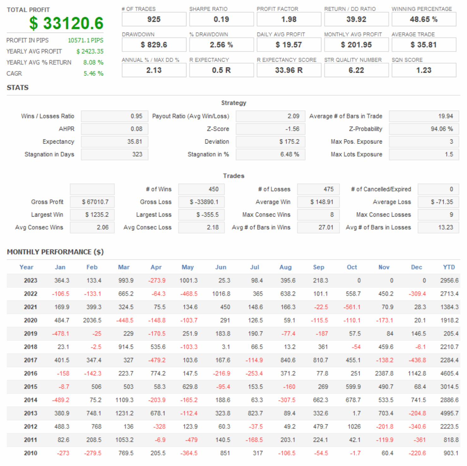Select the Largest Loss field $ -355.5
The width and height of the screenshot is (467, 466).
201,215
